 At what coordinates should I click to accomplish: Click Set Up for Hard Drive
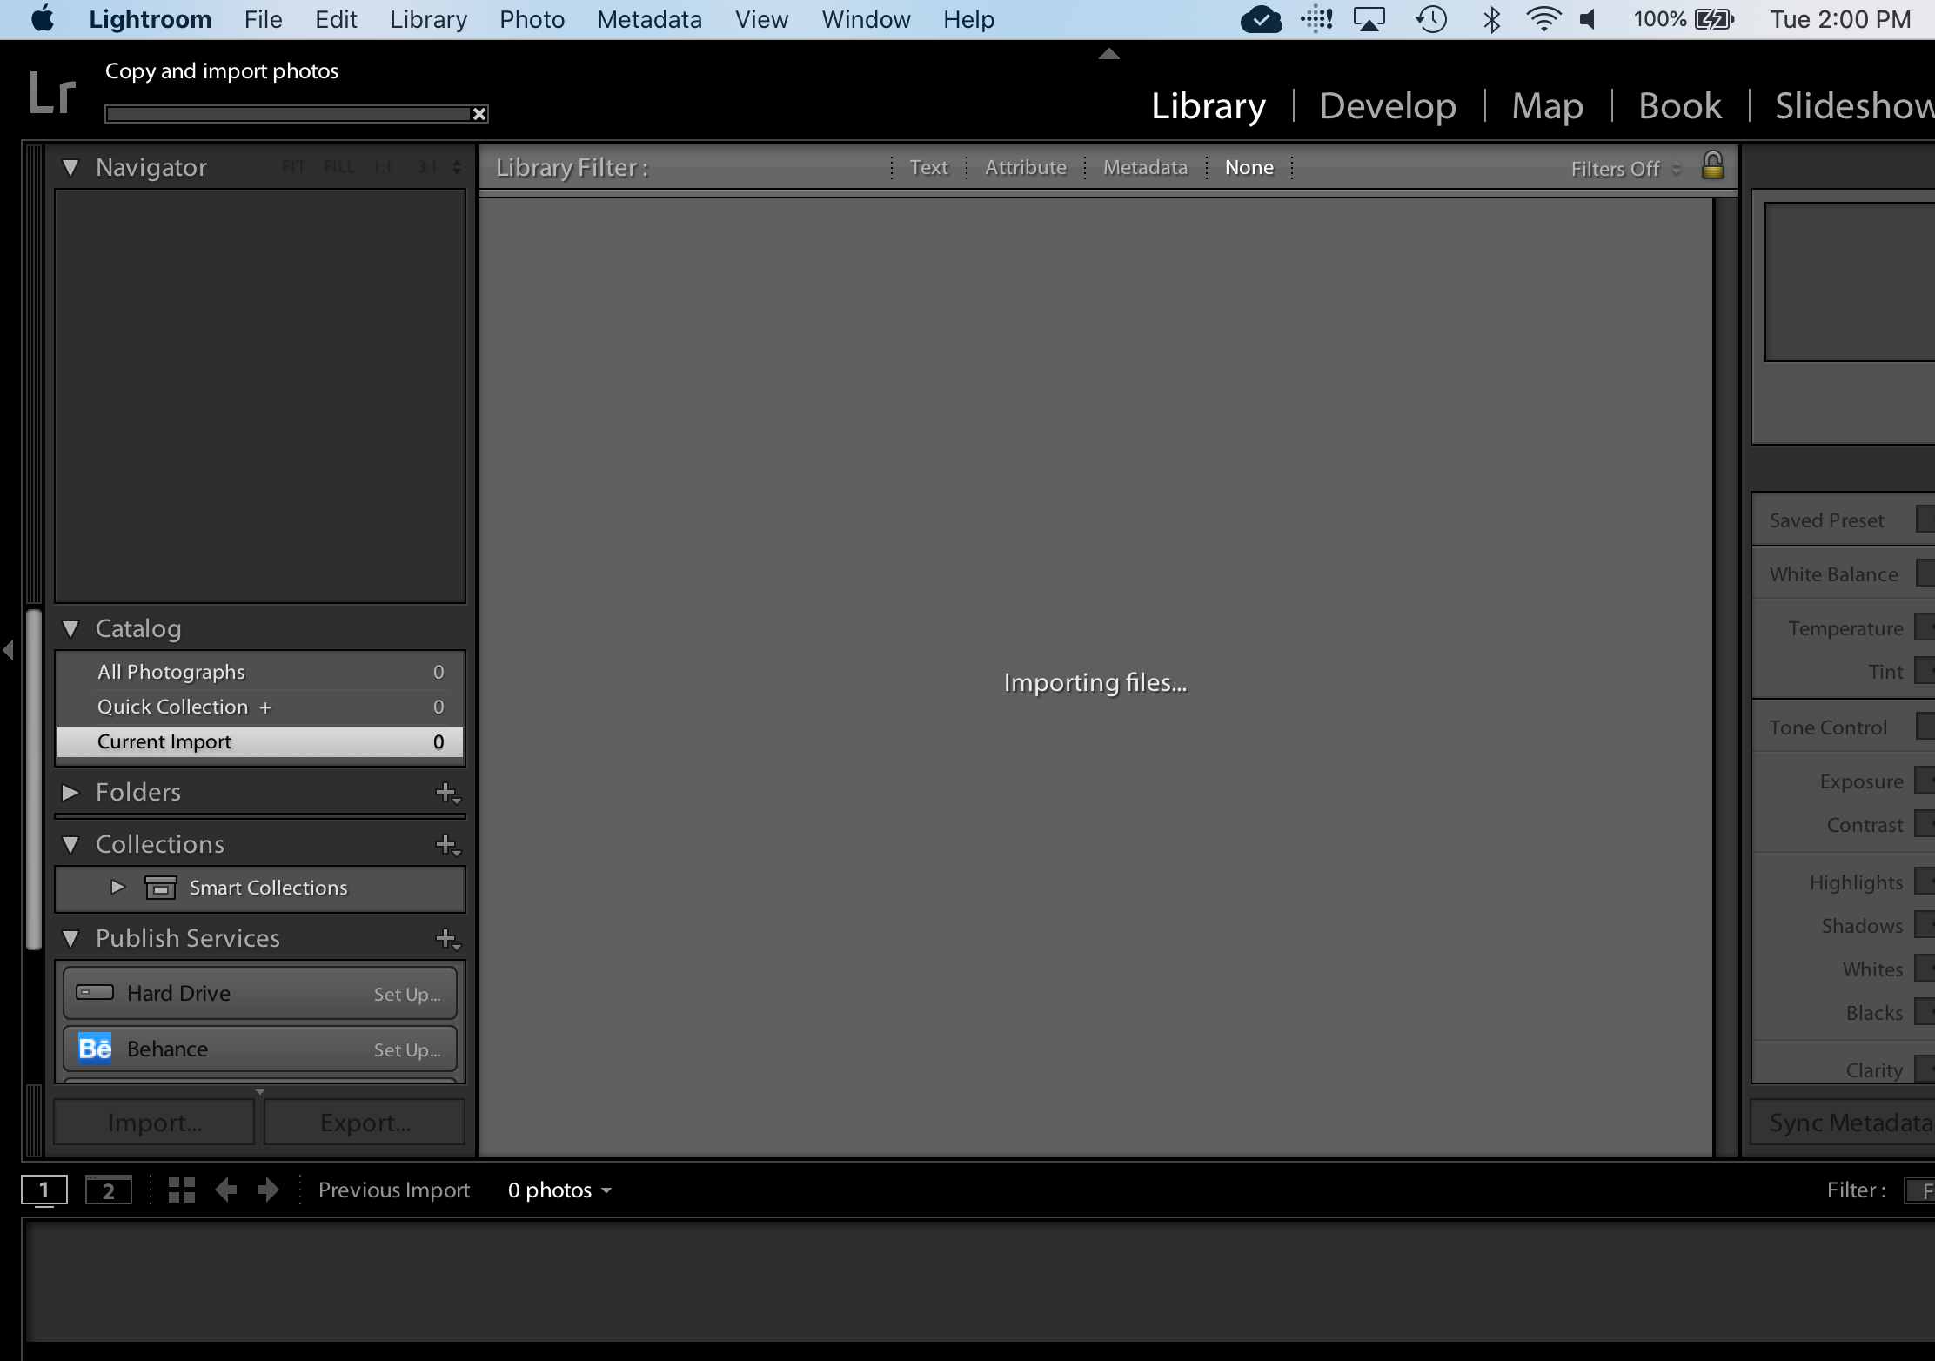(406, 994)
